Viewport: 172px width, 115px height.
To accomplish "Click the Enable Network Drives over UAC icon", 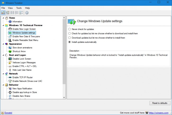I will pos(10,81).
